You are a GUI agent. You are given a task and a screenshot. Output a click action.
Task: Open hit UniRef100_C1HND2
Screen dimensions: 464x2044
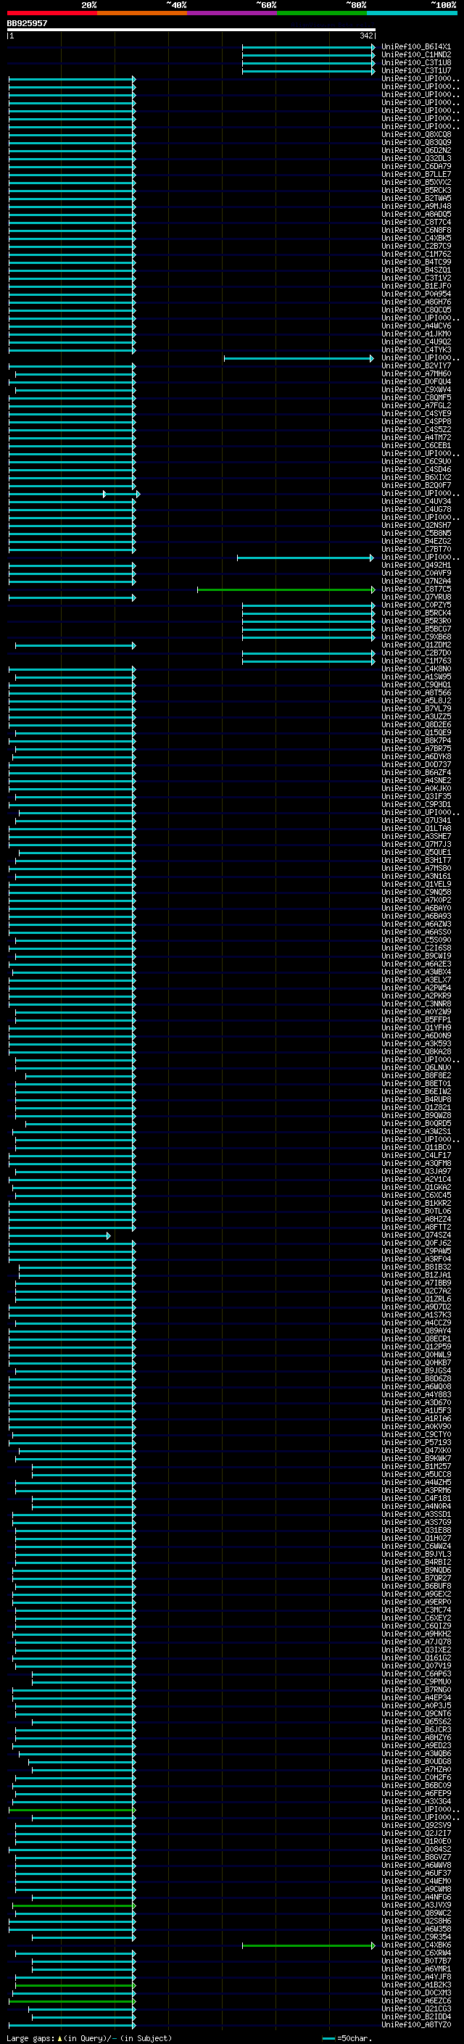(x=416, y=55)
